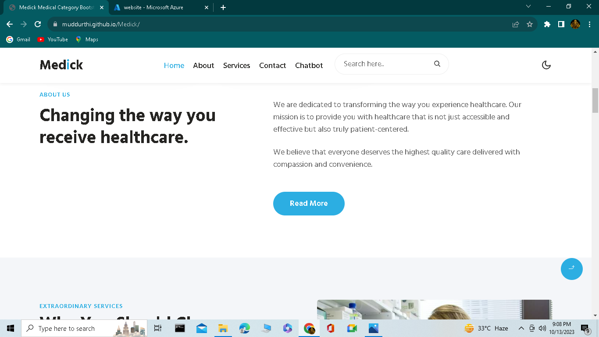Click the search magnifier icon on the webpage
599x337 pixels.
tap(437, 64)
